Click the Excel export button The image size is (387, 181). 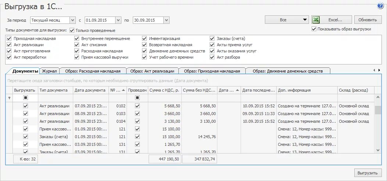[331, 20]
